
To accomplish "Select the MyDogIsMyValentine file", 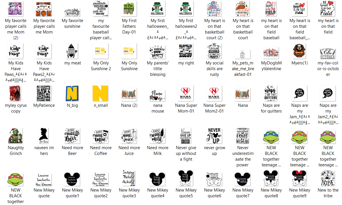I will [271, 53].
